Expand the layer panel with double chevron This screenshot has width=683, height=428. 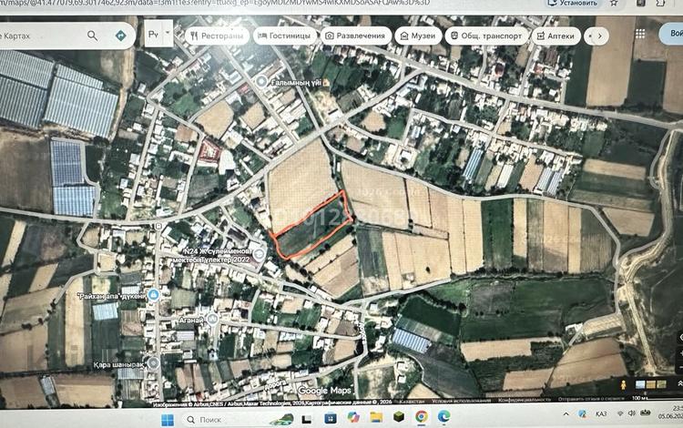point(679,384)
